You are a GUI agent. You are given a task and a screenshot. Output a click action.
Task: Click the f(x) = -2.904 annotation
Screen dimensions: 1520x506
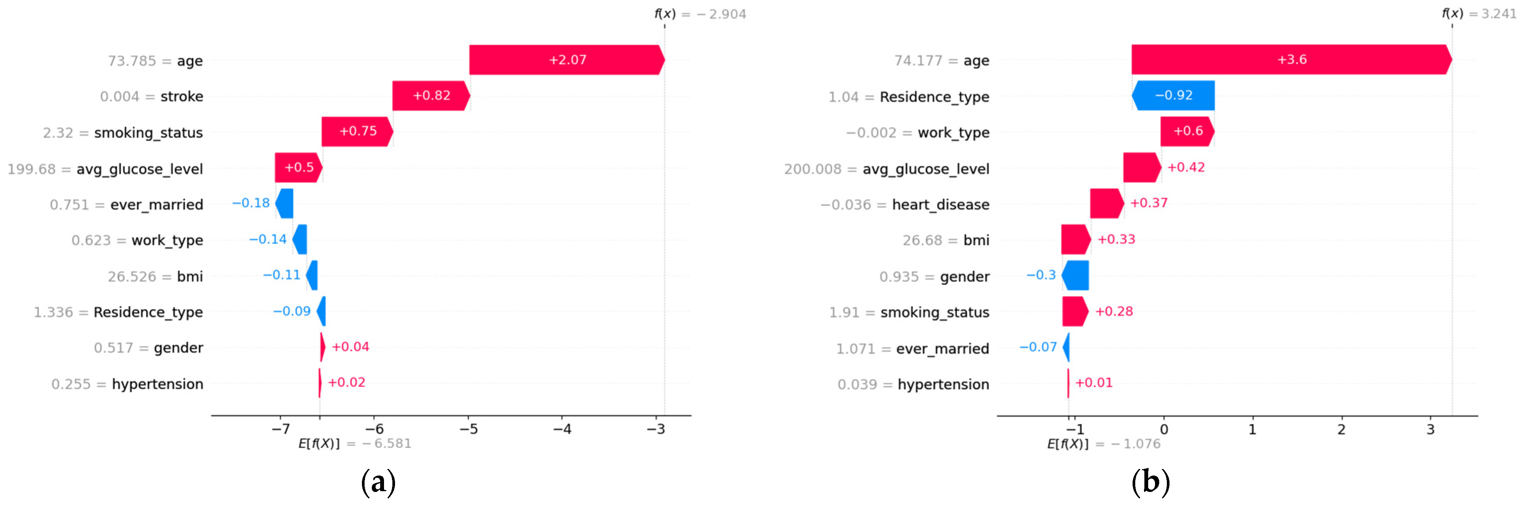pos(700,14)
